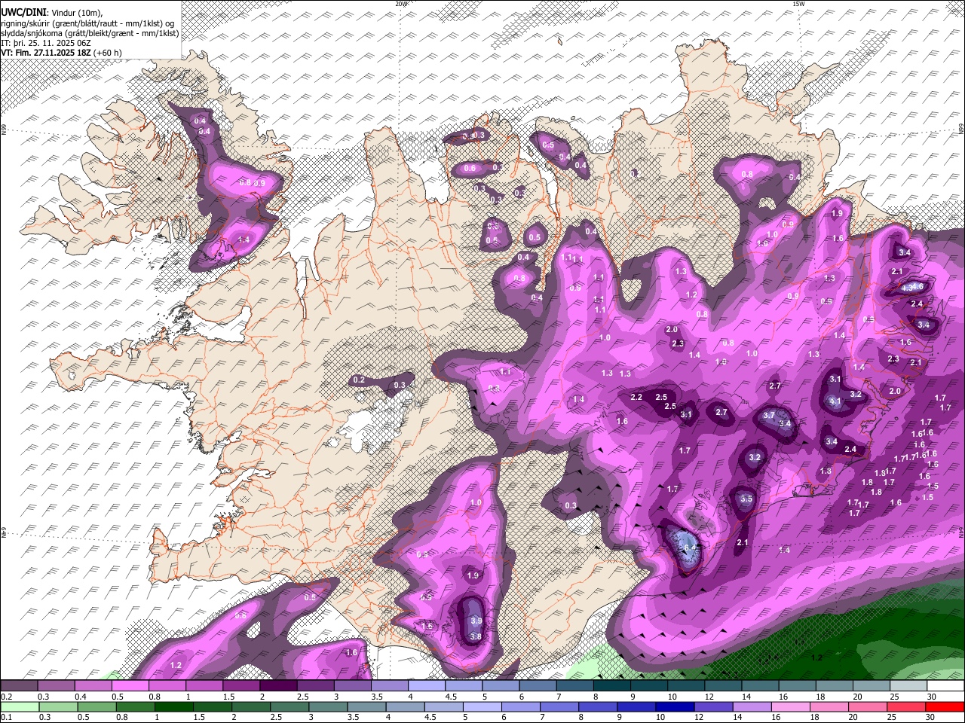This screenshot has width=965, height=723.
Task: Pick pale lavender snow swatch 4 to 4.5
Action: pyautogui.click(x=426, y=686)
